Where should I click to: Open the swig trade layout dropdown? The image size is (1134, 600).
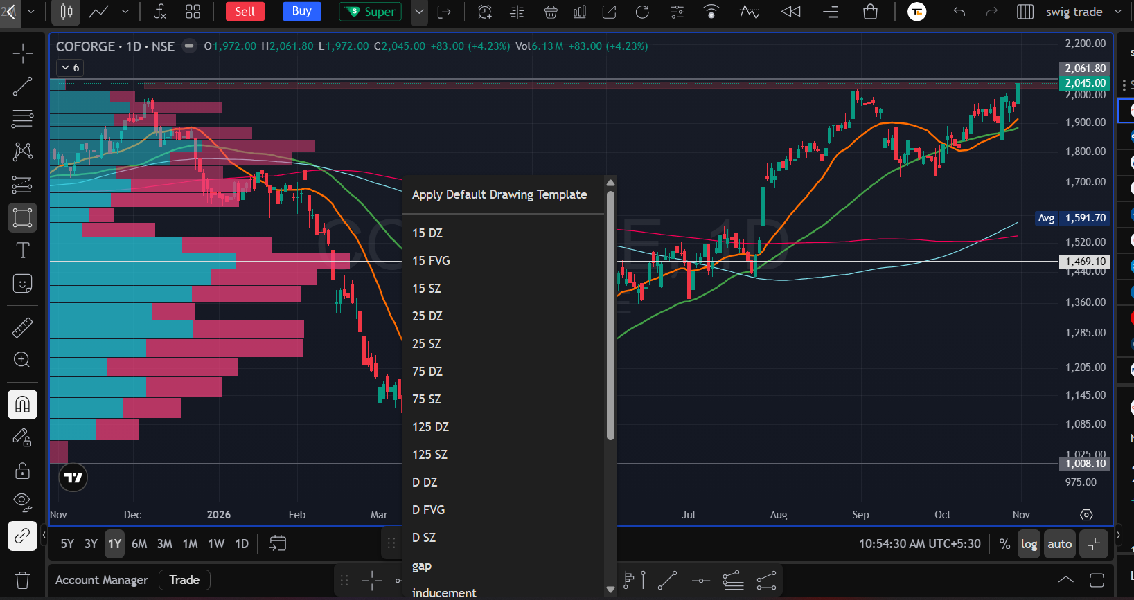pos(1083,12)
